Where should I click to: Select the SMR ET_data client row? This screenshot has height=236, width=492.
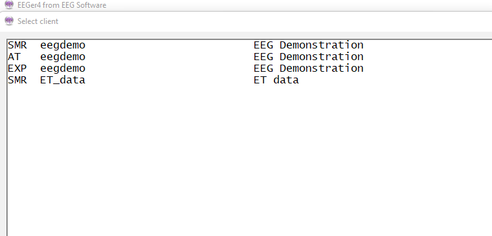[249, 80]
